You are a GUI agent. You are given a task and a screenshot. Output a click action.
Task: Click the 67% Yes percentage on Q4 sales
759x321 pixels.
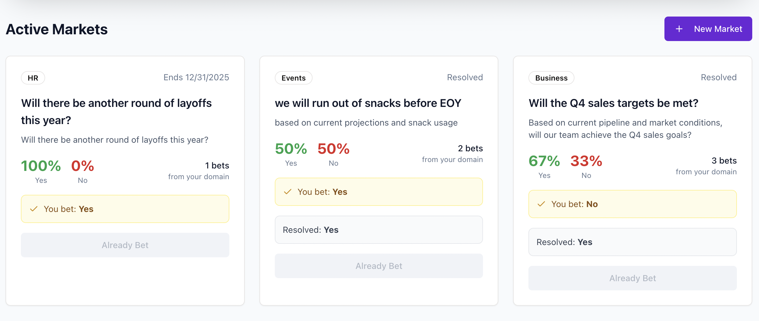click(x=544, y=161)
